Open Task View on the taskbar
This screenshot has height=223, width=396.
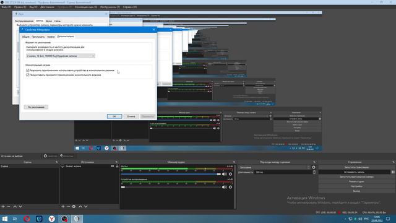[15, 219]
